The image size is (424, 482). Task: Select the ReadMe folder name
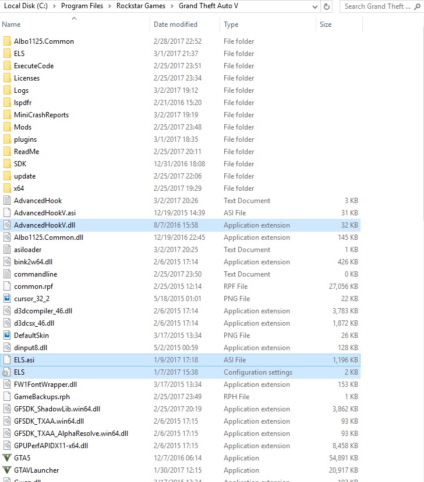[26, 152]
